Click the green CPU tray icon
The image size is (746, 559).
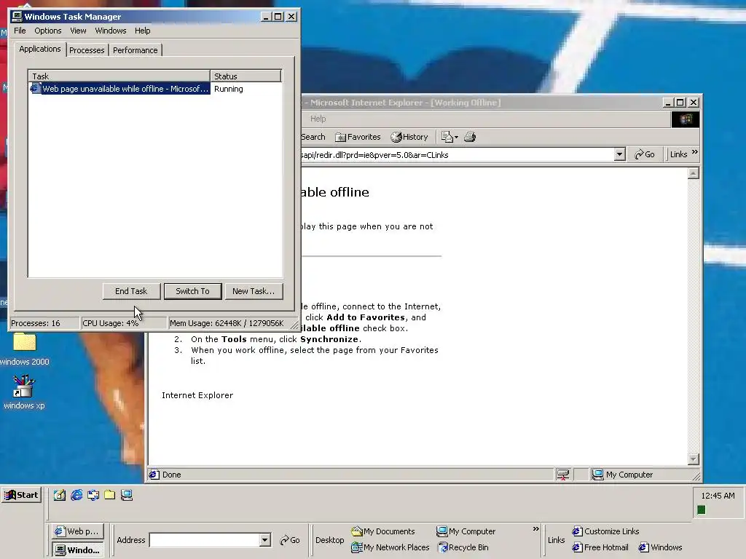coord(701,510)
